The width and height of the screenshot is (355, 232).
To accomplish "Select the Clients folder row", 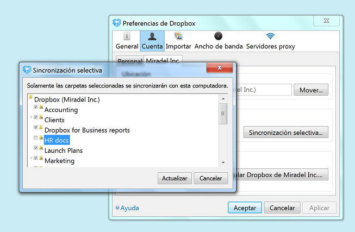I will 54,120.
